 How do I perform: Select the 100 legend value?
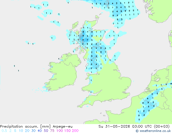tap(60, 131)
